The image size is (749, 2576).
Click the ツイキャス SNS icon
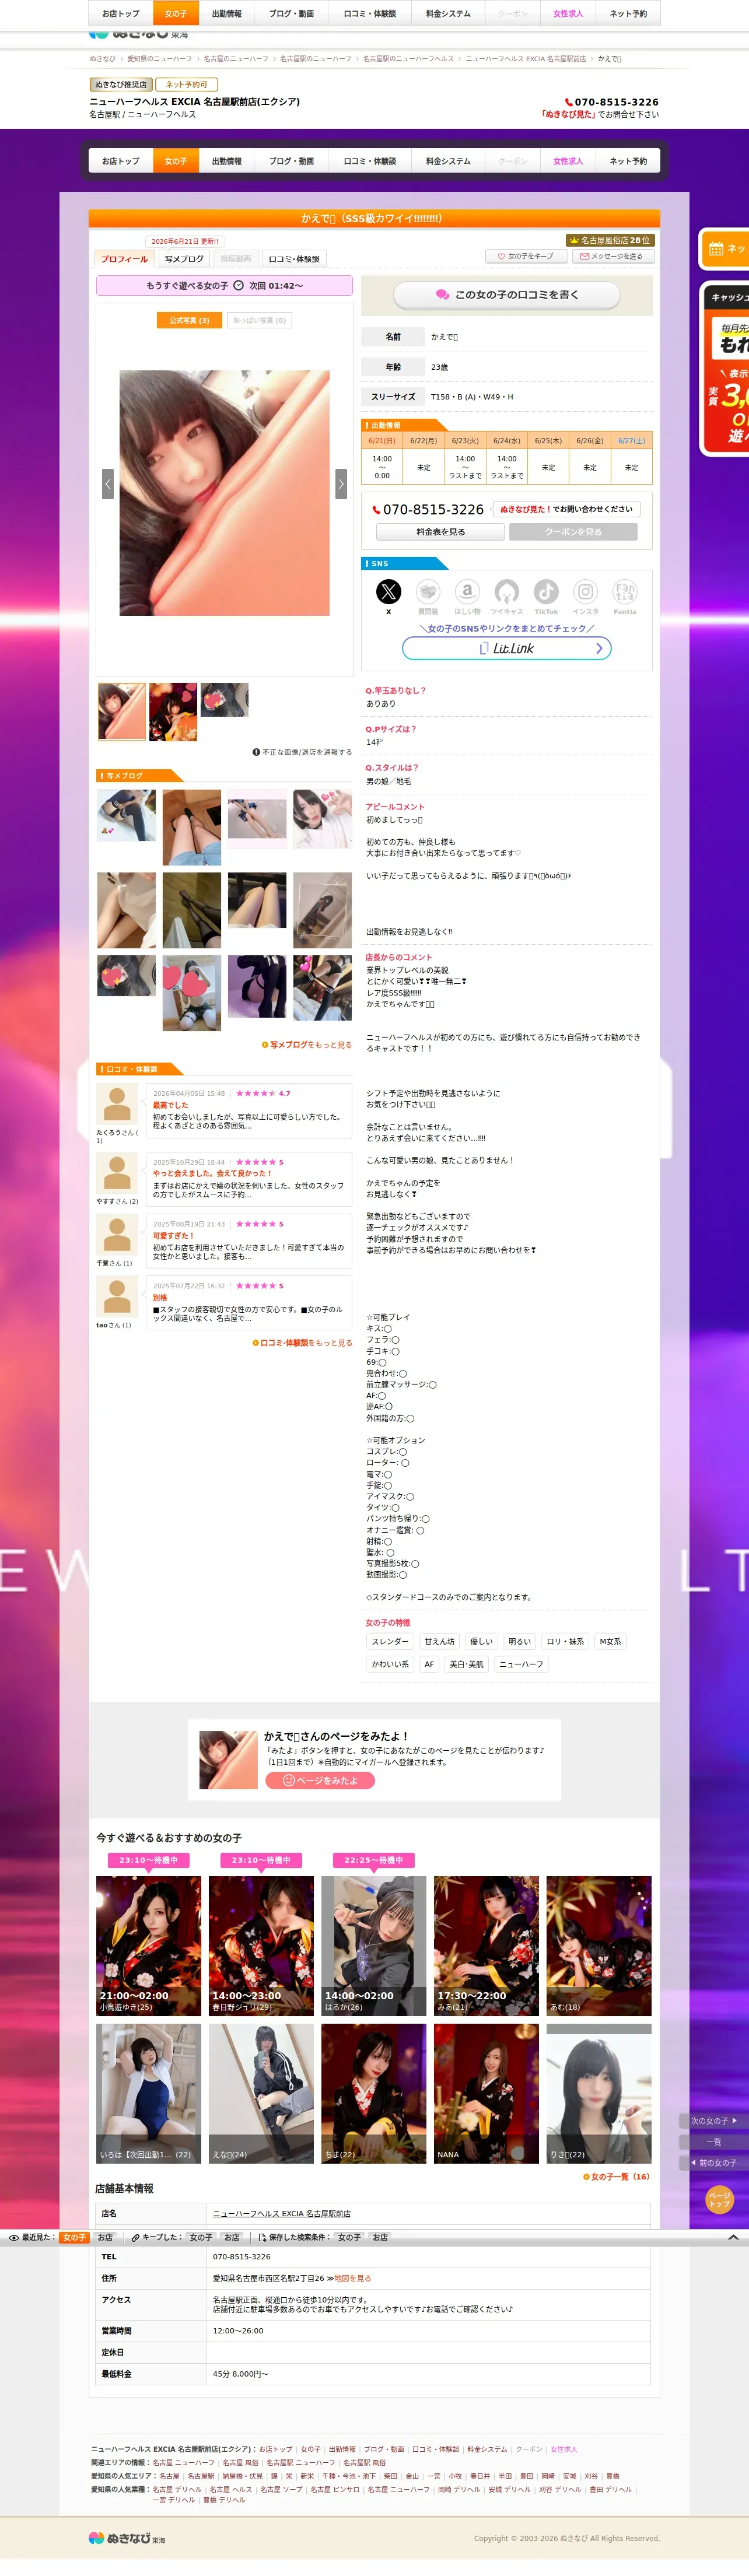click(x=507, y=591)
